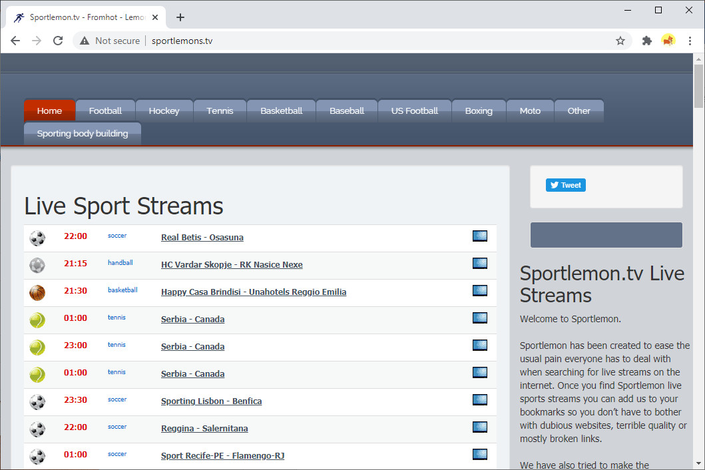Select the Tennis category in the navigation
This screenshot has height=470, width=705.
[x=220, y=111]
